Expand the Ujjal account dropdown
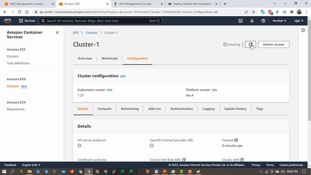Screen dimensions: 311x175 point(298,20)
